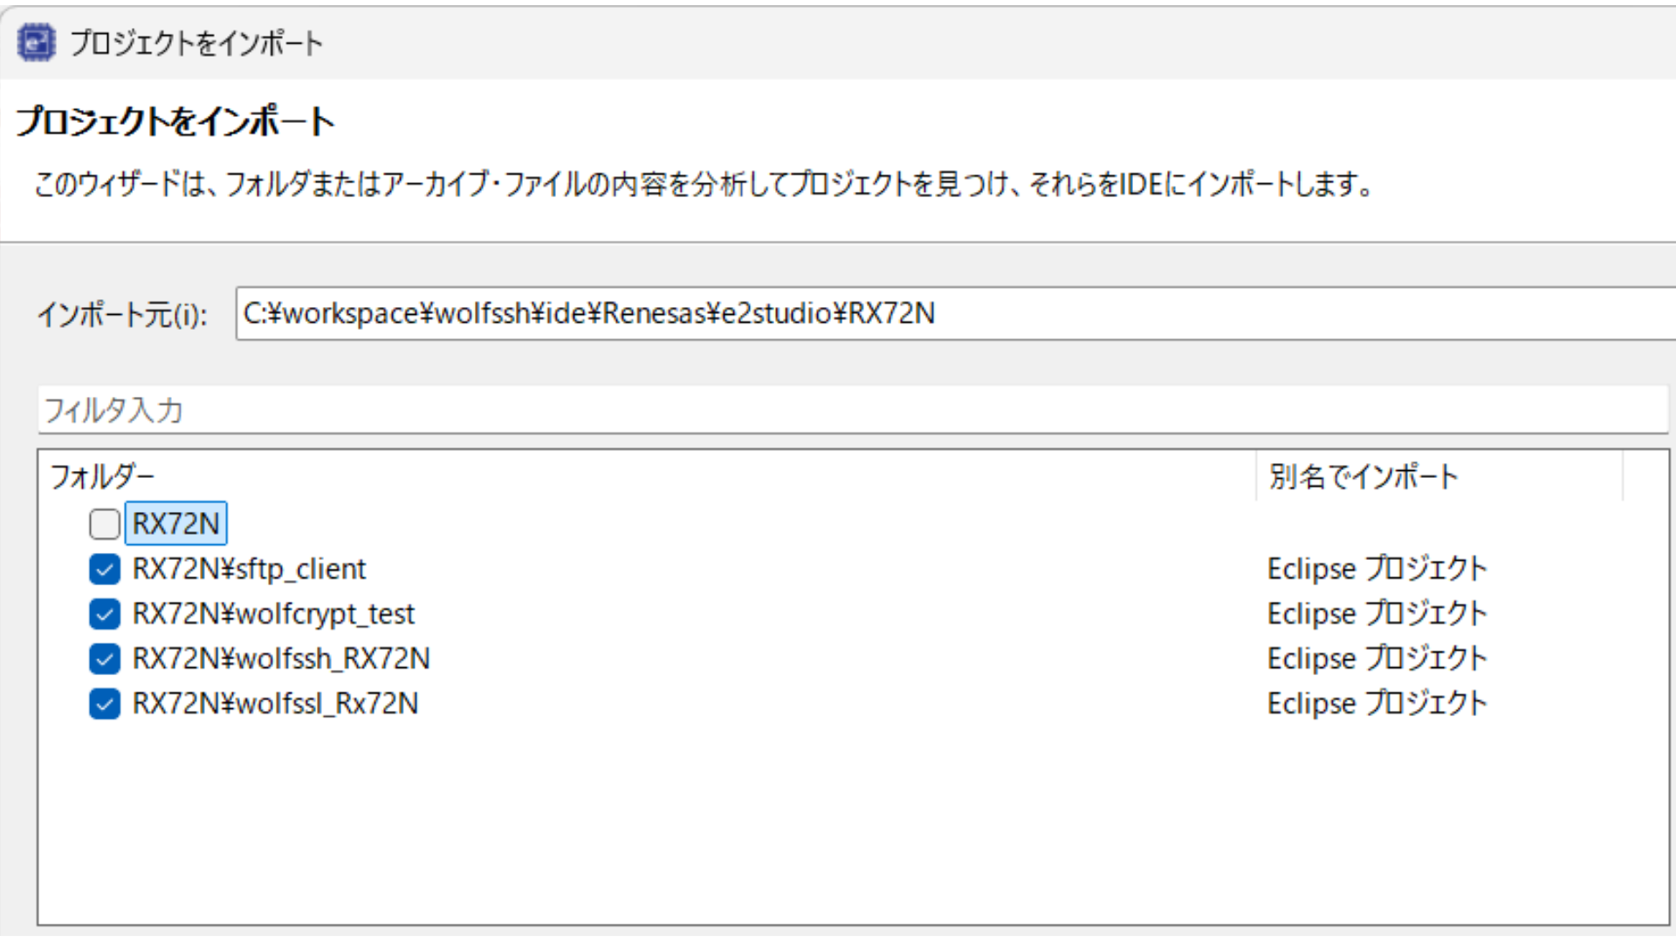Uncheck the RX72N¥wolfssl_Rx72N checkbox
The image size is (1676, 942).
(105, 703)
